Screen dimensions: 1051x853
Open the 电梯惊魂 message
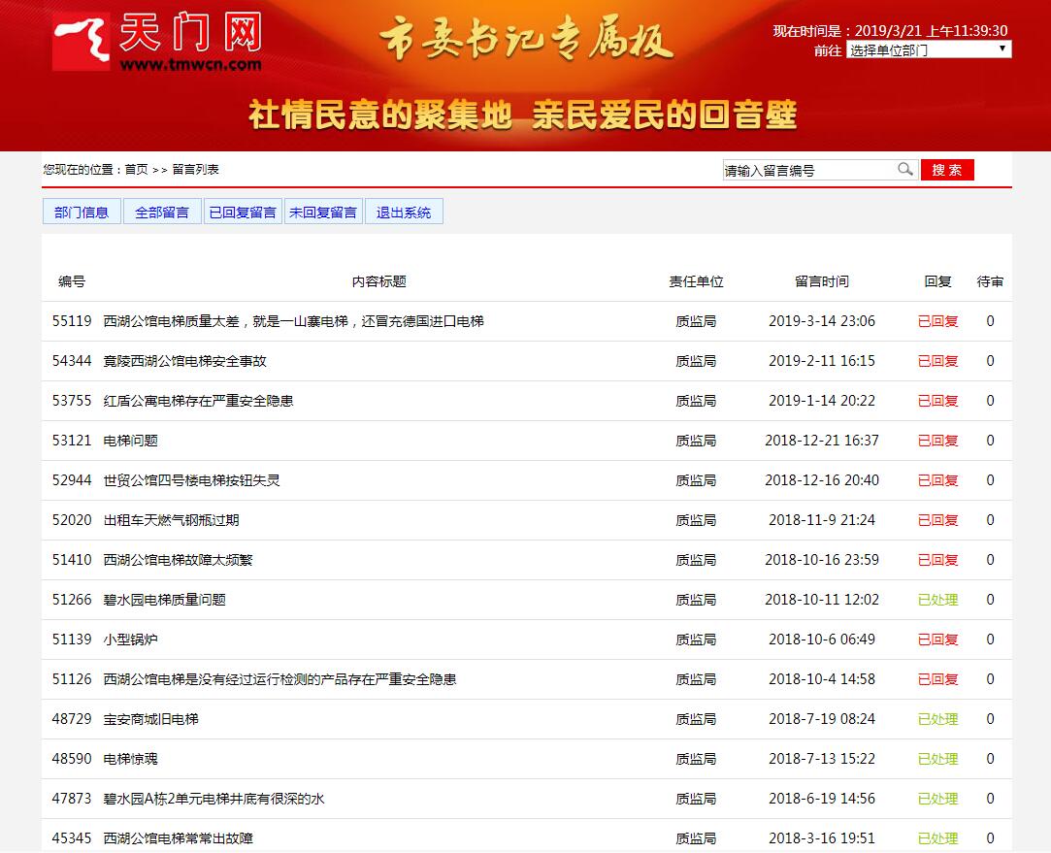click(x=130, y=759)
